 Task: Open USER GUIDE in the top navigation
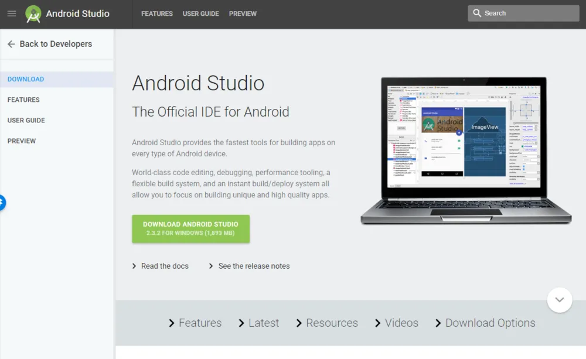tap(200, 14)
